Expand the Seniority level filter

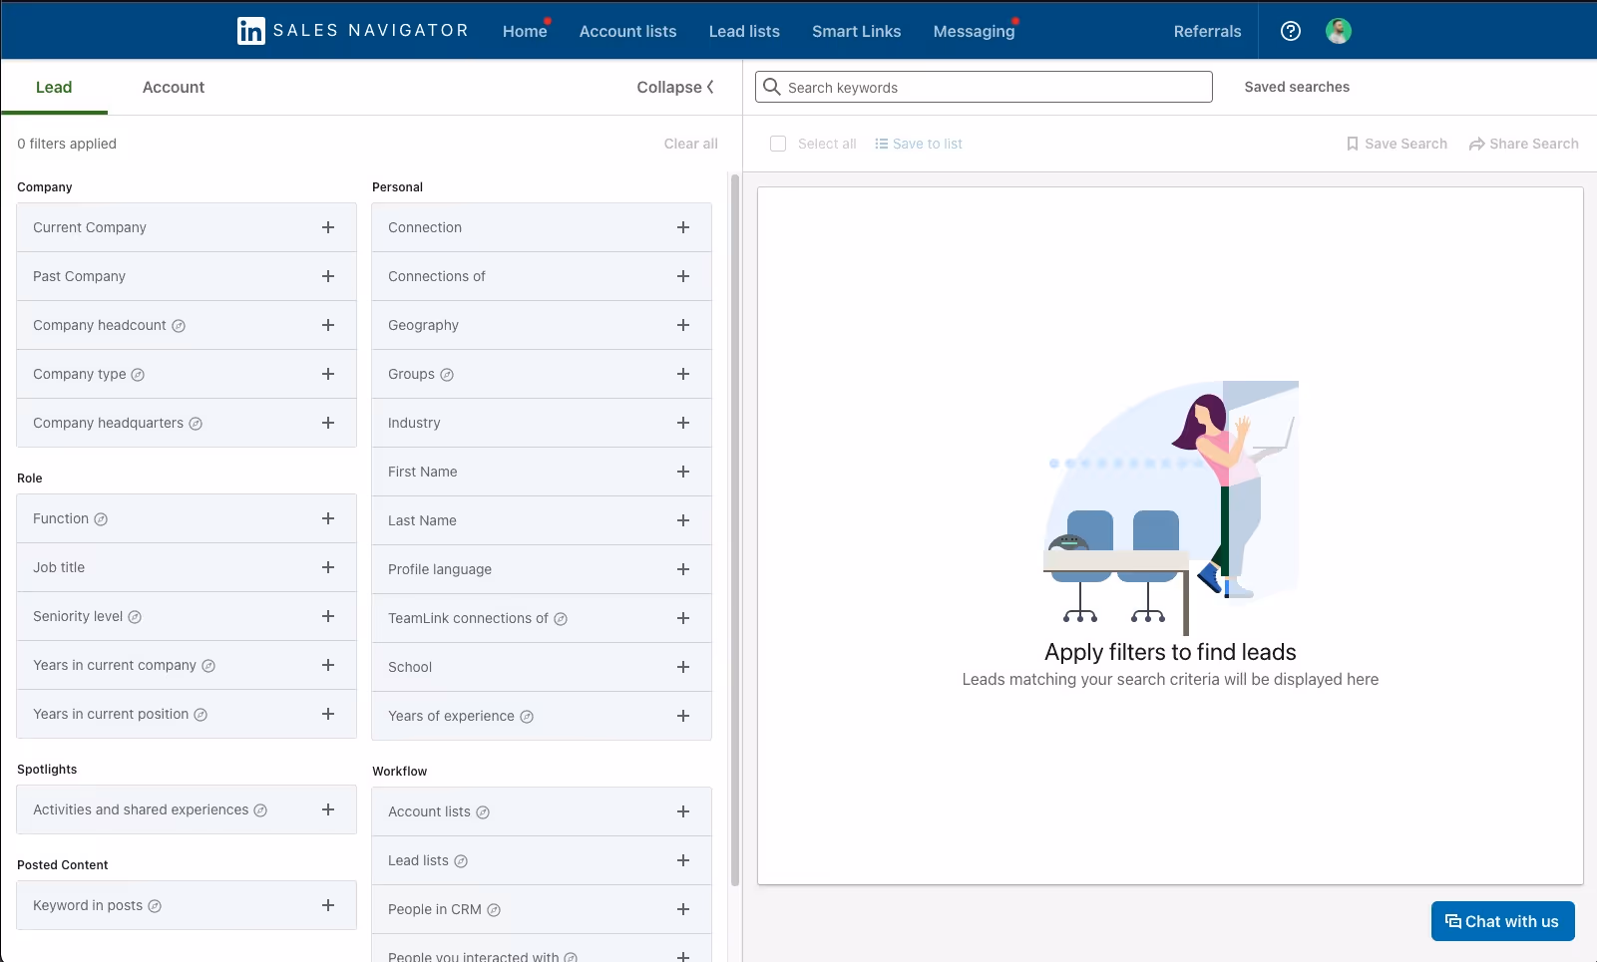coord(187,616)
